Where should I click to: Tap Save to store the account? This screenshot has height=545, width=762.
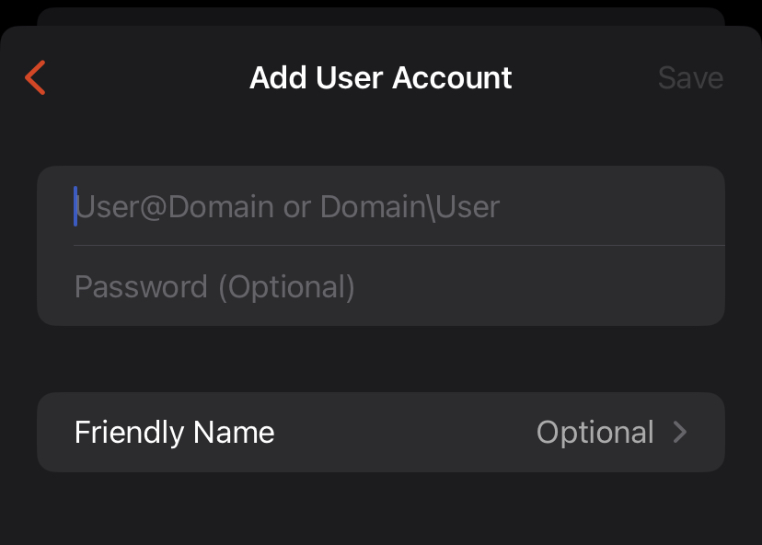click(x=690, y=77)
